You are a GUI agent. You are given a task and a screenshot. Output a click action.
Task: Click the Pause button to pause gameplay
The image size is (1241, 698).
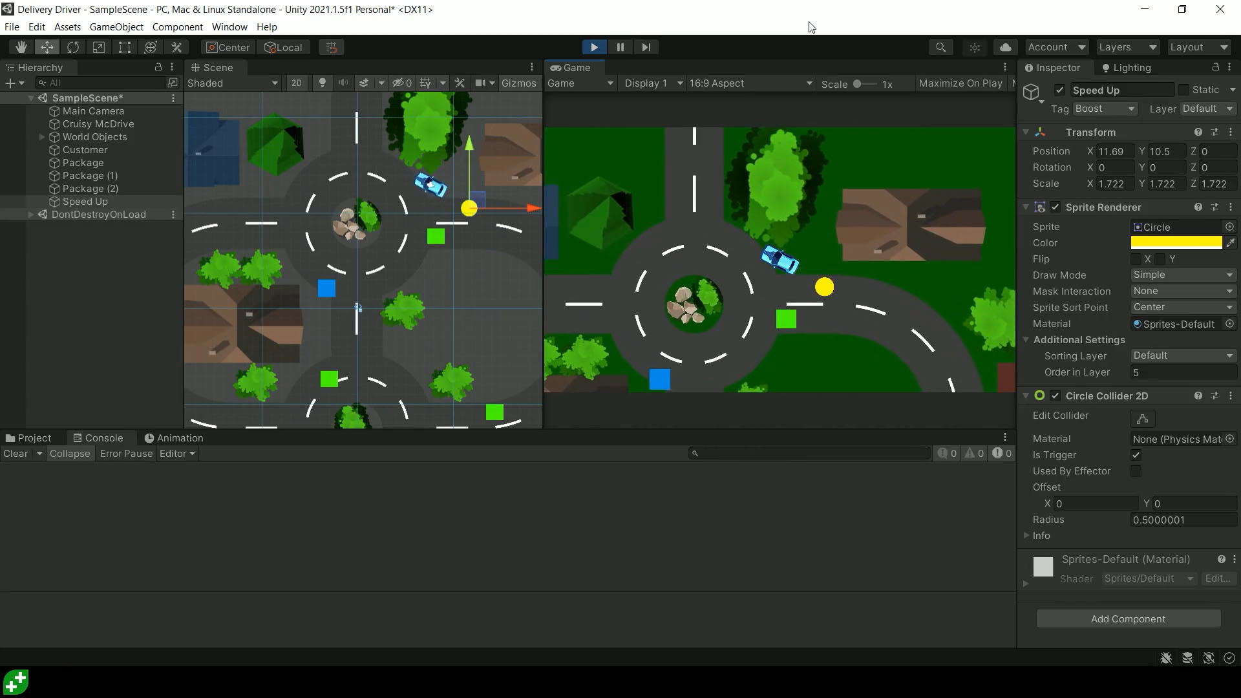(620, 47)
